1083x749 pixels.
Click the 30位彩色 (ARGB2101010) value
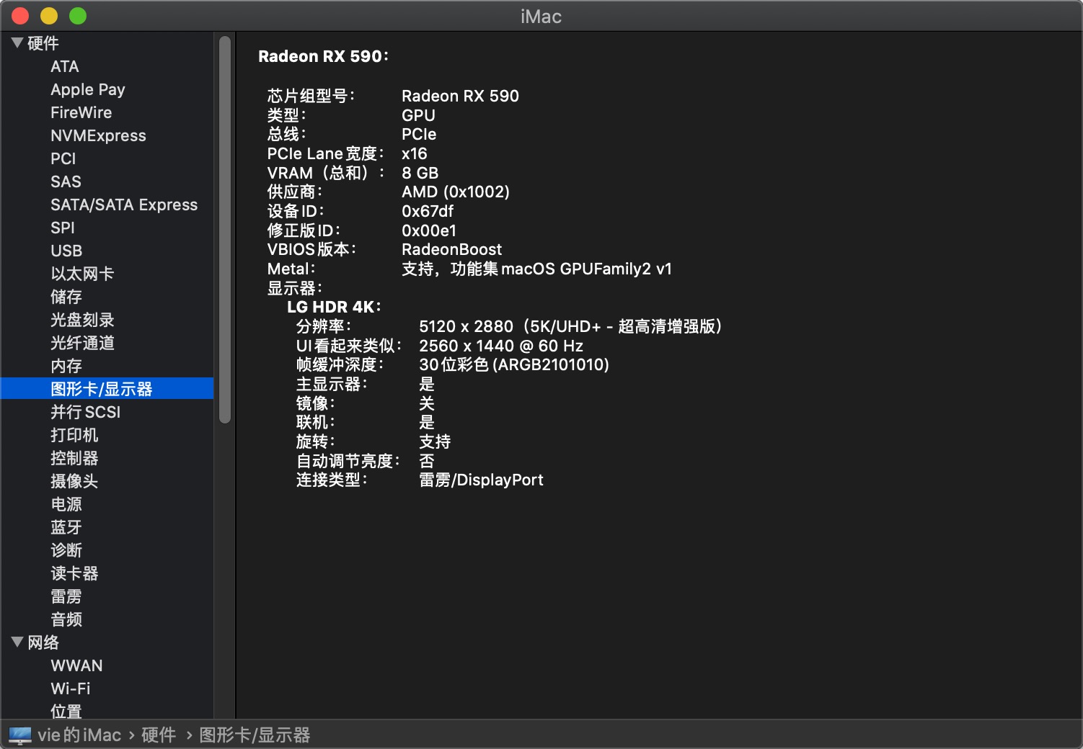click(x=514, y=364)
